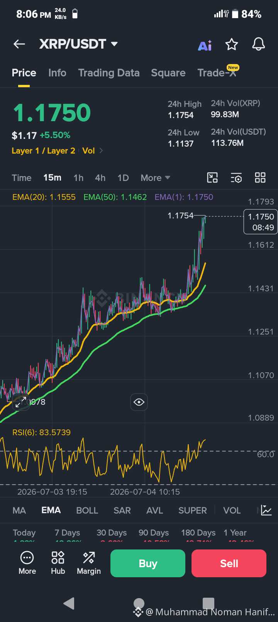Tap the 24h High value 1.1754
The height and width of the screenshot is (622, 278).
[181, 115]
